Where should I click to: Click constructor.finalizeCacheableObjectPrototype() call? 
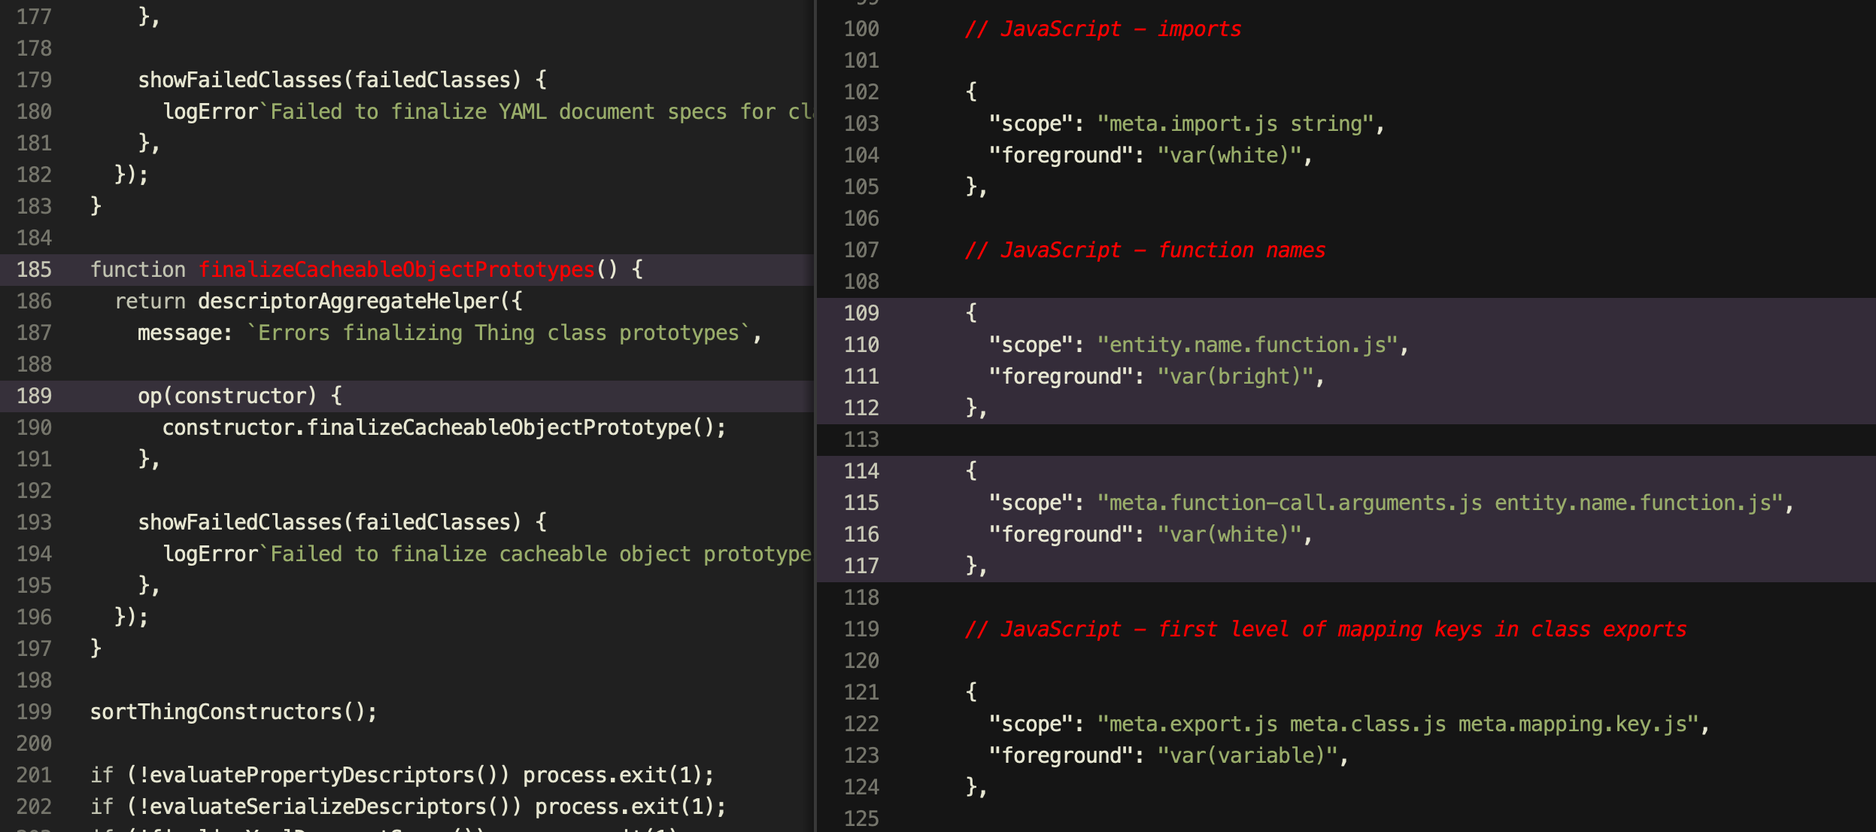[444, 427]
